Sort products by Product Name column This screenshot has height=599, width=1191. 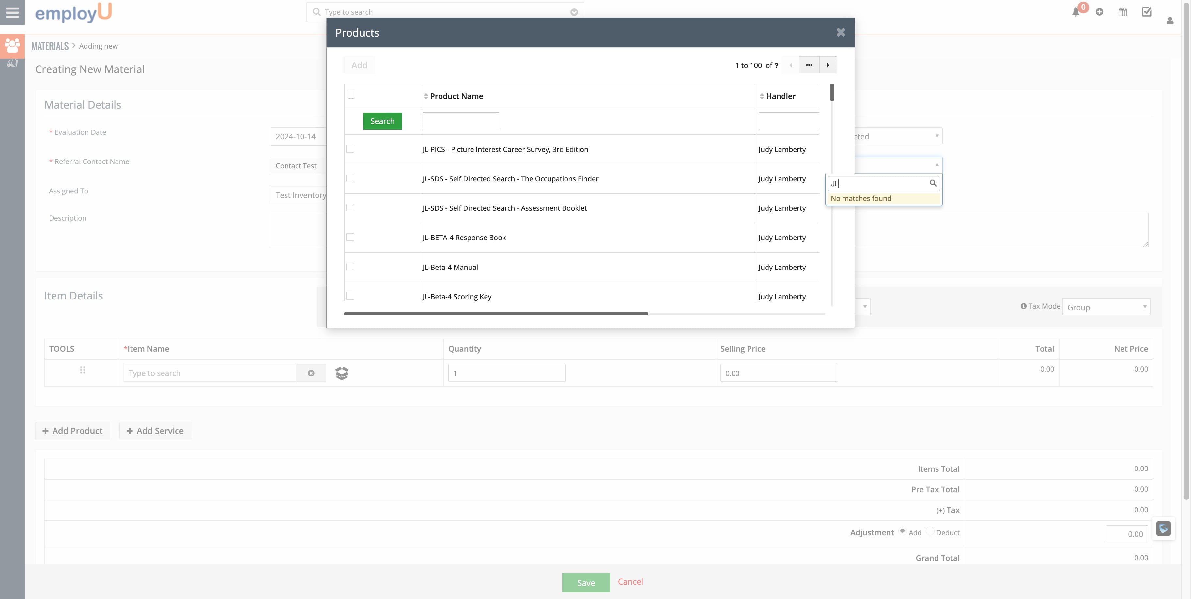456,96
